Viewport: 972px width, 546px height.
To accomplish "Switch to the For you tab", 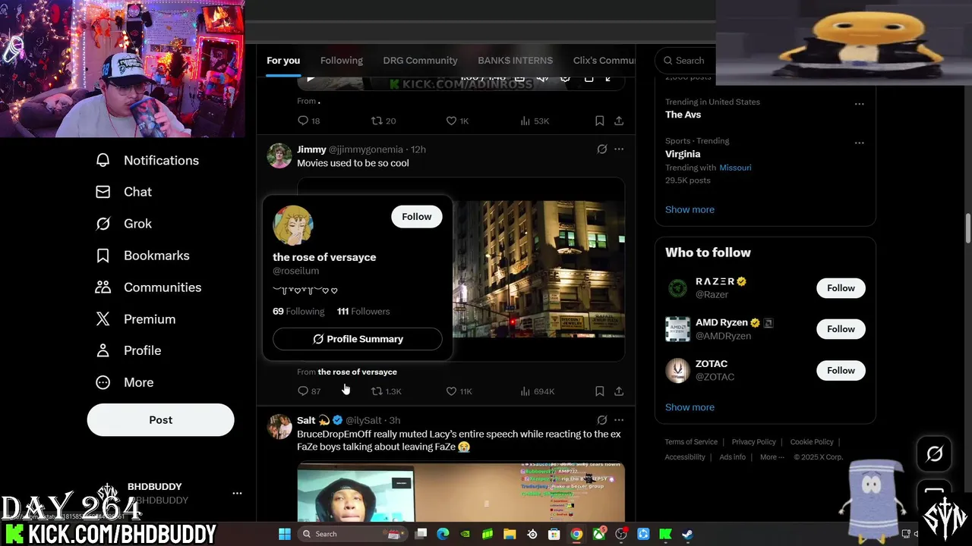I will (x=283, y=61).
